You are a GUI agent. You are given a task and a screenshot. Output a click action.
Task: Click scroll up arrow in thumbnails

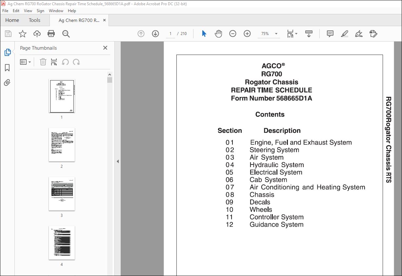[110, 74]
